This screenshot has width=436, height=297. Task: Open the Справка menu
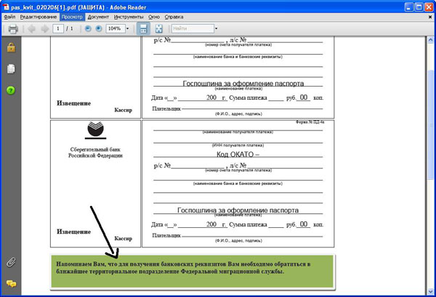click(174, 17)
